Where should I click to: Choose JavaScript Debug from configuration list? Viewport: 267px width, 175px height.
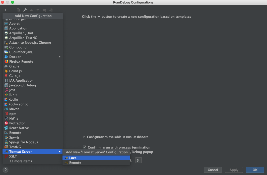pos(33,85)
